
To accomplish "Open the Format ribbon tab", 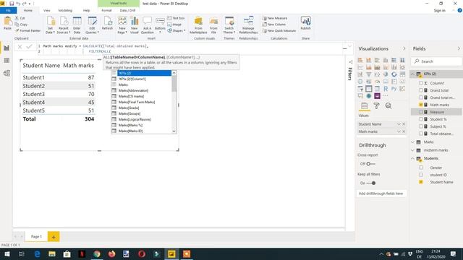I will pyautogui.click(x=106, y=10).
